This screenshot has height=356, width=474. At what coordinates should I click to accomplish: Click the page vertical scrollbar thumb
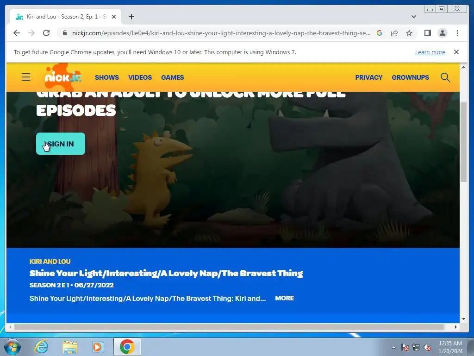click(x=463, y=142)
